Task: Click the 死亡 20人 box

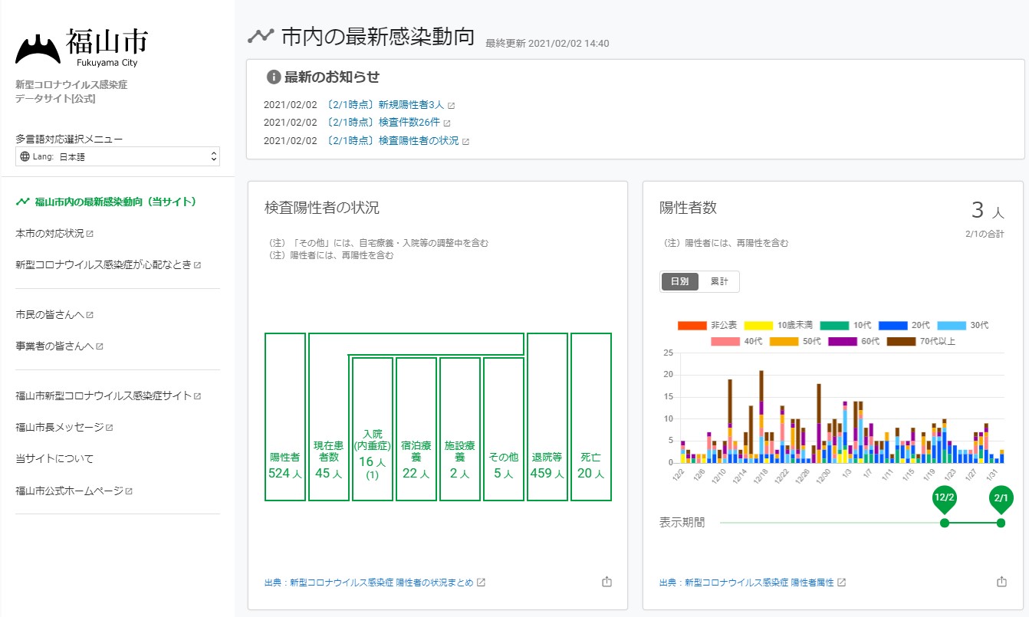Action: coord(591,417)
